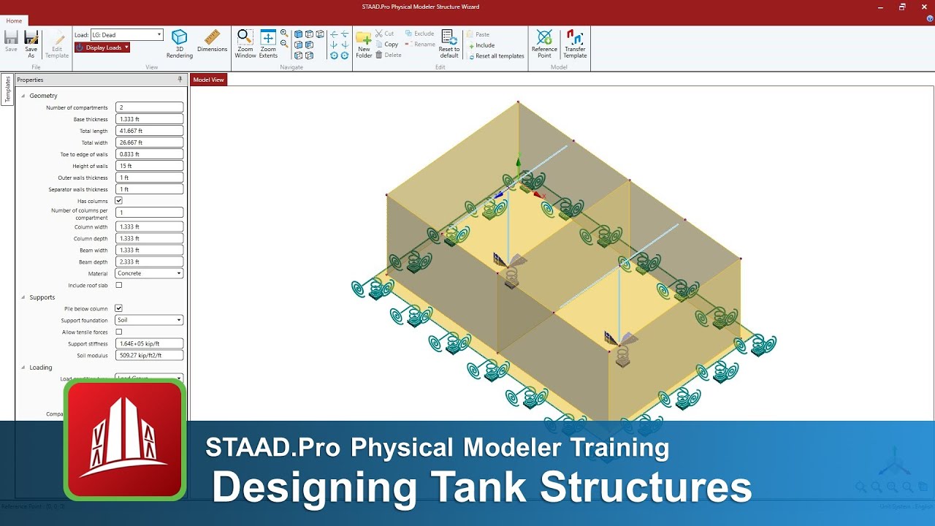The width and height of the screenshot is (935, 526).
Task: Click the Beam width field
Action: pos(149,250)
